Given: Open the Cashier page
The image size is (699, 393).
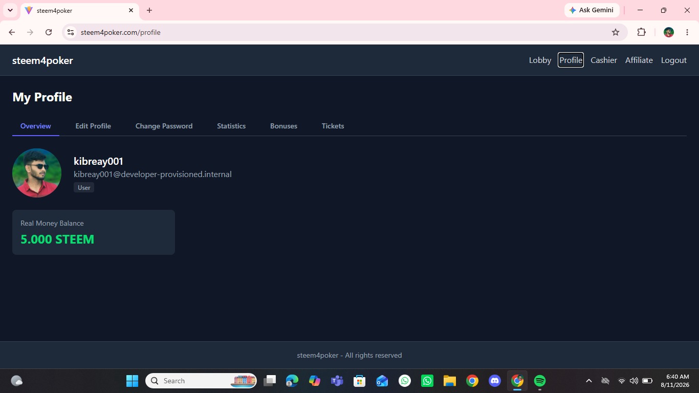Looking at the screenshot, I should (604, 60).
